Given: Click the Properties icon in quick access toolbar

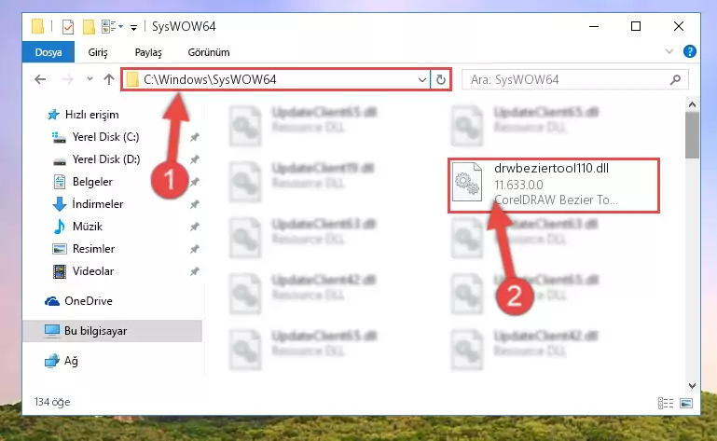Looking at the screenshot, I should [68, 27].
